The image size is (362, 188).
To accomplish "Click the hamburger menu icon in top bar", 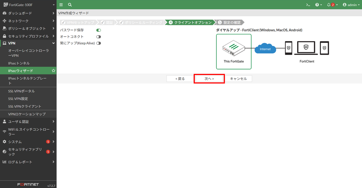I will [61, 5].
